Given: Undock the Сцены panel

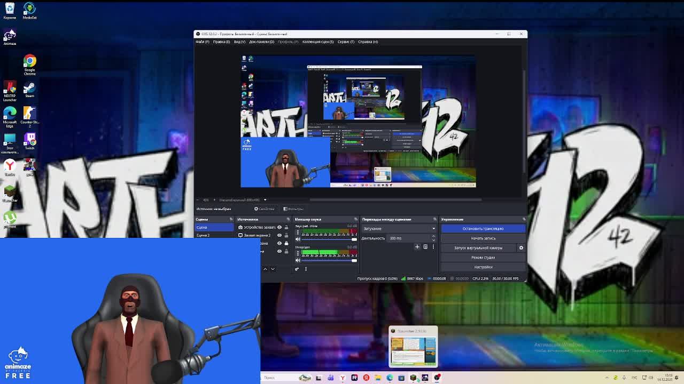Looking at the screenshot, I should (231, 219).
